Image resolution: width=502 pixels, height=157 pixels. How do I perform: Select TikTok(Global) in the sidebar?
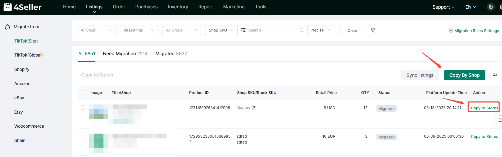29,55
